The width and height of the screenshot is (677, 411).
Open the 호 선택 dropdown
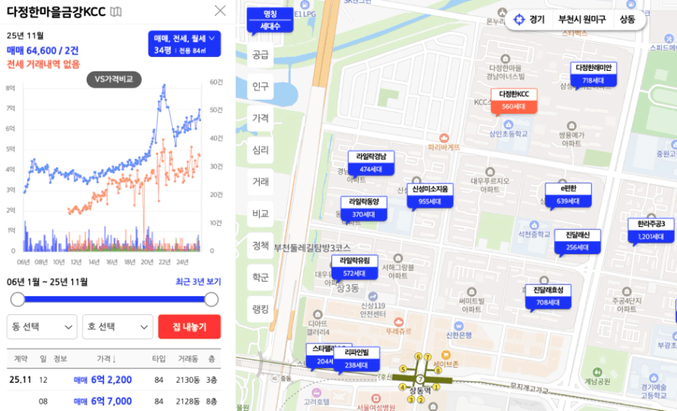pyautogui.click(x=117, y=327)
